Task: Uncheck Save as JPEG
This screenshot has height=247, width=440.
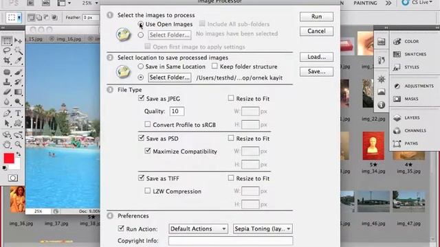Action: [x=141, y=98]
